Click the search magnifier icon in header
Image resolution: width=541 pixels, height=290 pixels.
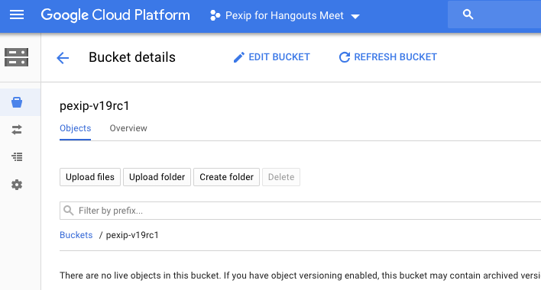tap(468, 14)
